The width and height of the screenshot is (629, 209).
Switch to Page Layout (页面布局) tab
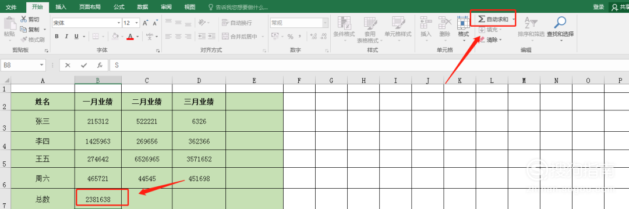point(90,7)
